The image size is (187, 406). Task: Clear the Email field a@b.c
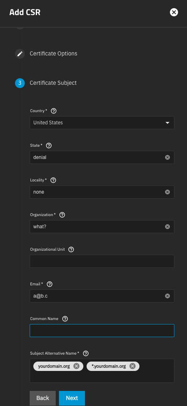(167, 296)
